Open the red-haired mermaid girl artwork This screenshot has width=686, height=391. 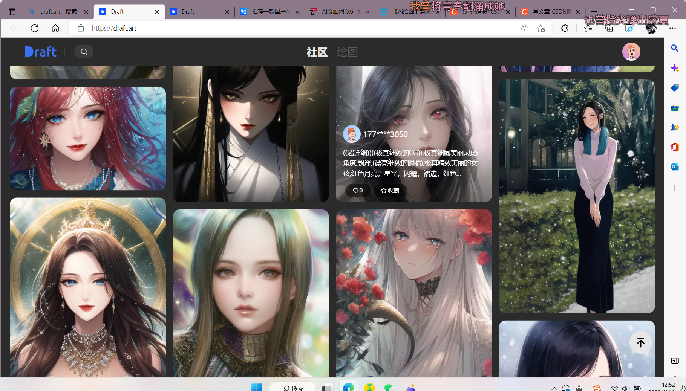[88, 138]
